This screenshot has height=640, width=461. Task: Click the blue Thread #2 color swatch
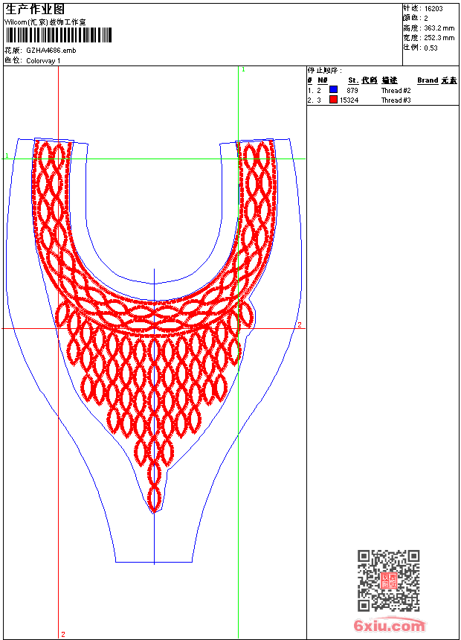point(334,90)
